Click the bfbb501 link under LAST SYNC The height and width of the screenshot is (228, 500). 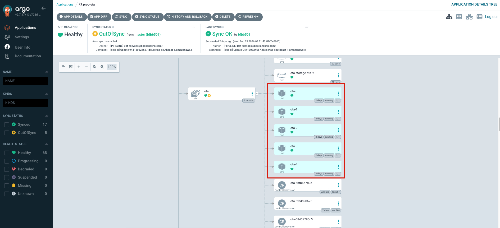[x=244, y=35]
